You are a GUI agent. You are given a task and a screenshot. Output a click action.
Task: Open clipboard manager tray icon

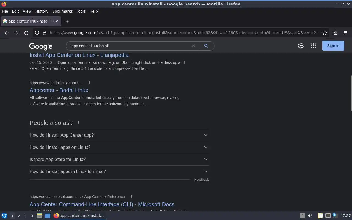pyautogui.click(x=320, y=216)
